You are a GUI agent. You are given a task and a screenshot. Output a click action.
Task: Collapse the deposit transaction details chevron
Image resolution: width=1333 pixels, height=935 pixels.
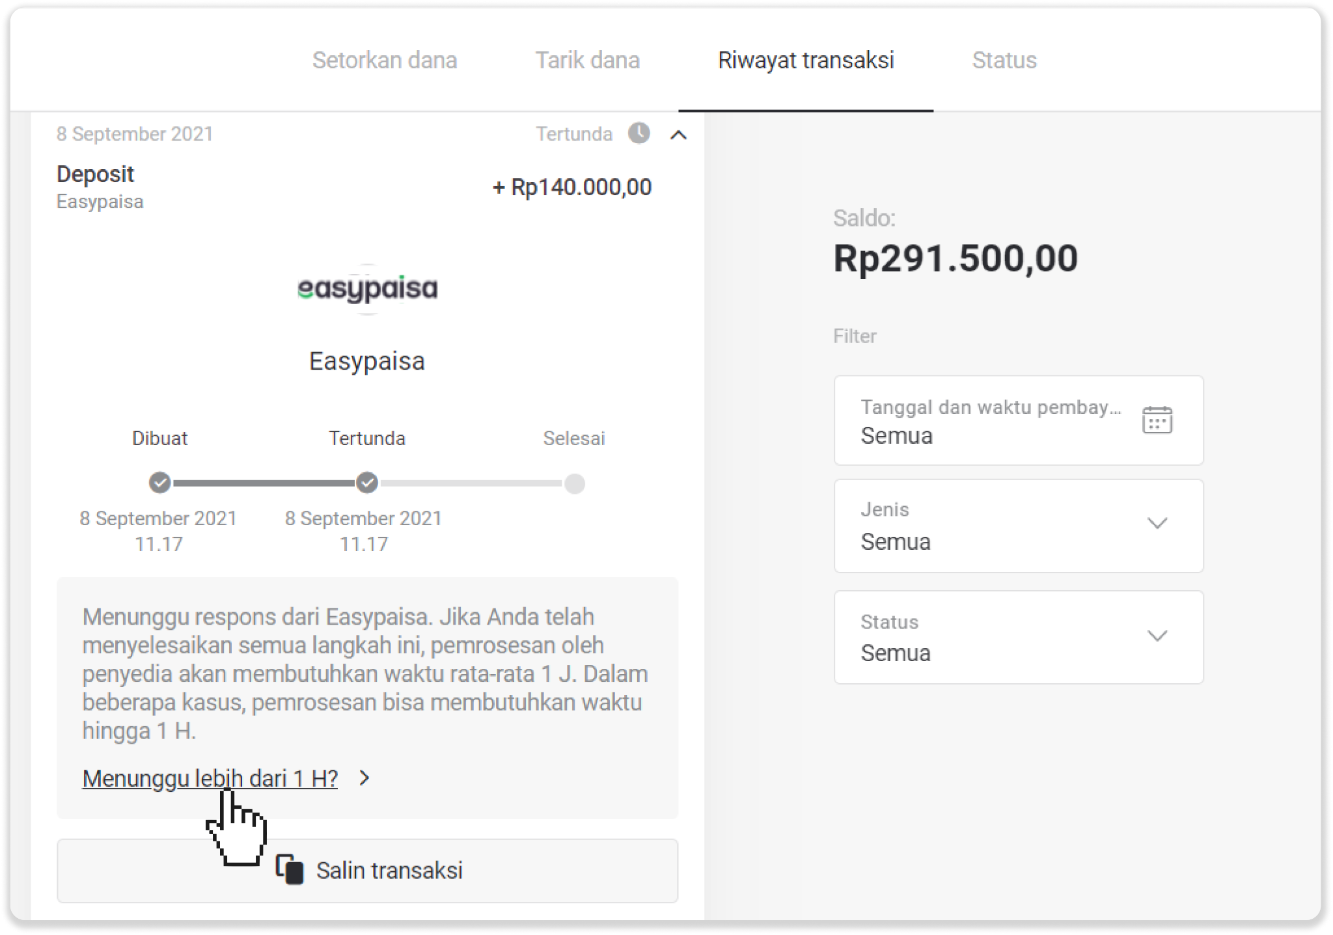pyautogui.click(x=678, y=135)
